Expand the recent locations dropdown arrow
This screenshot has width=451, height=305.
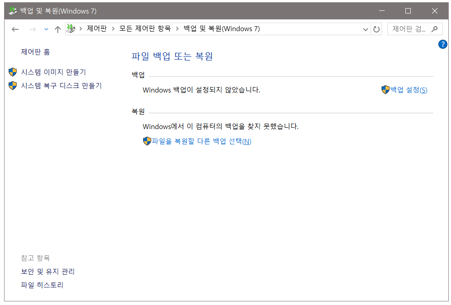point(46,29)
